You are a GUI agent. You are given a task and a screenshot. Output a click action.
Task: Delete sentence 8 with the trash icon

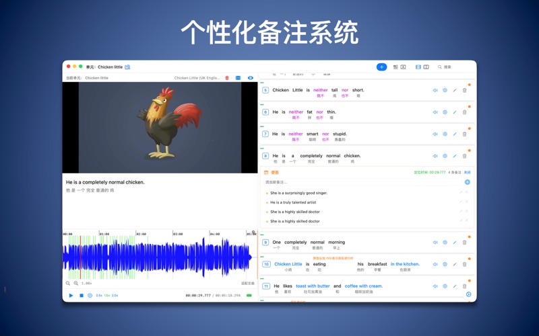coord(464,156)
